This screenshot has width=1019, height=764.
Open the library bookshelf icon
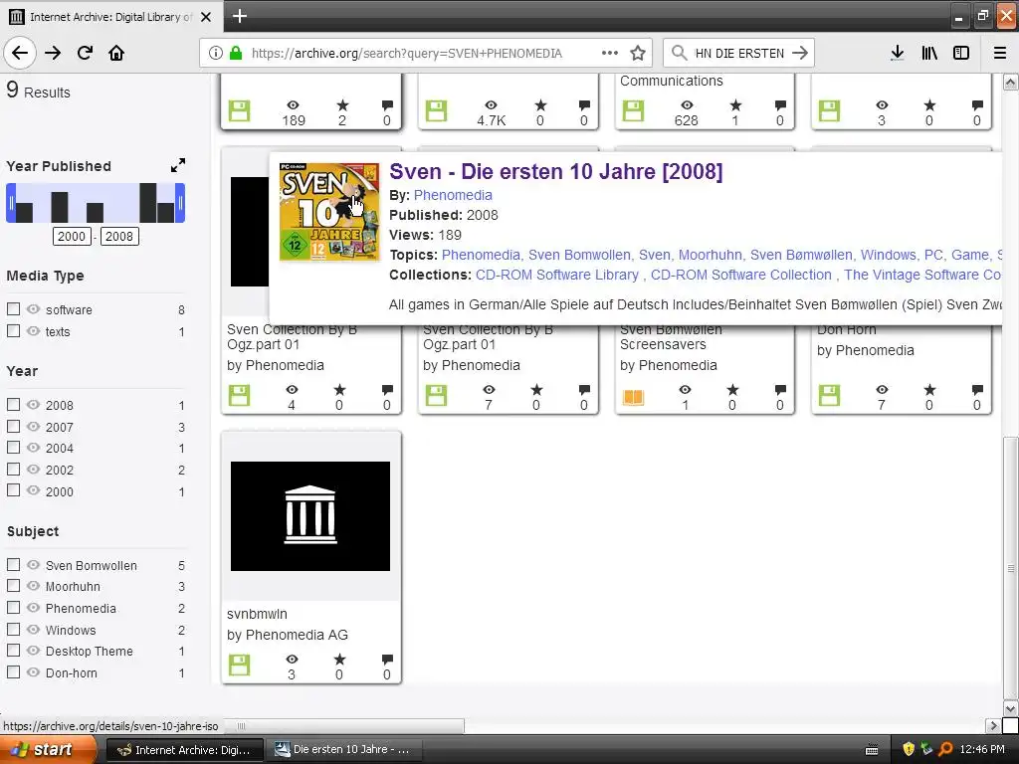(x=929, y=53)
